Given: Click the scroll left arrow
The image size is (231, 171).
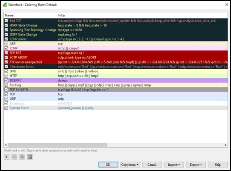Looking at the screenshot, I should [6, 145].
